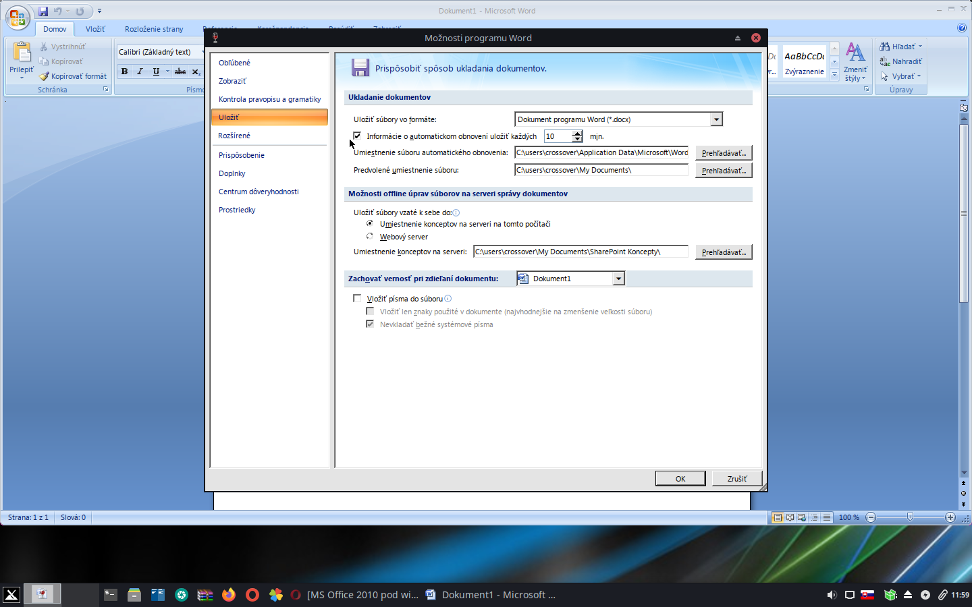Click the Kopírovať copy icon
Screen dimensions: 972x607
tap(44, 61)
